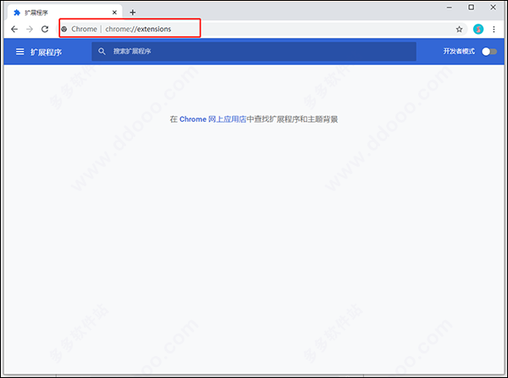Select the 扩展程序 browser tab
Viewport: 508px width, 378px height.
point(65,13)
